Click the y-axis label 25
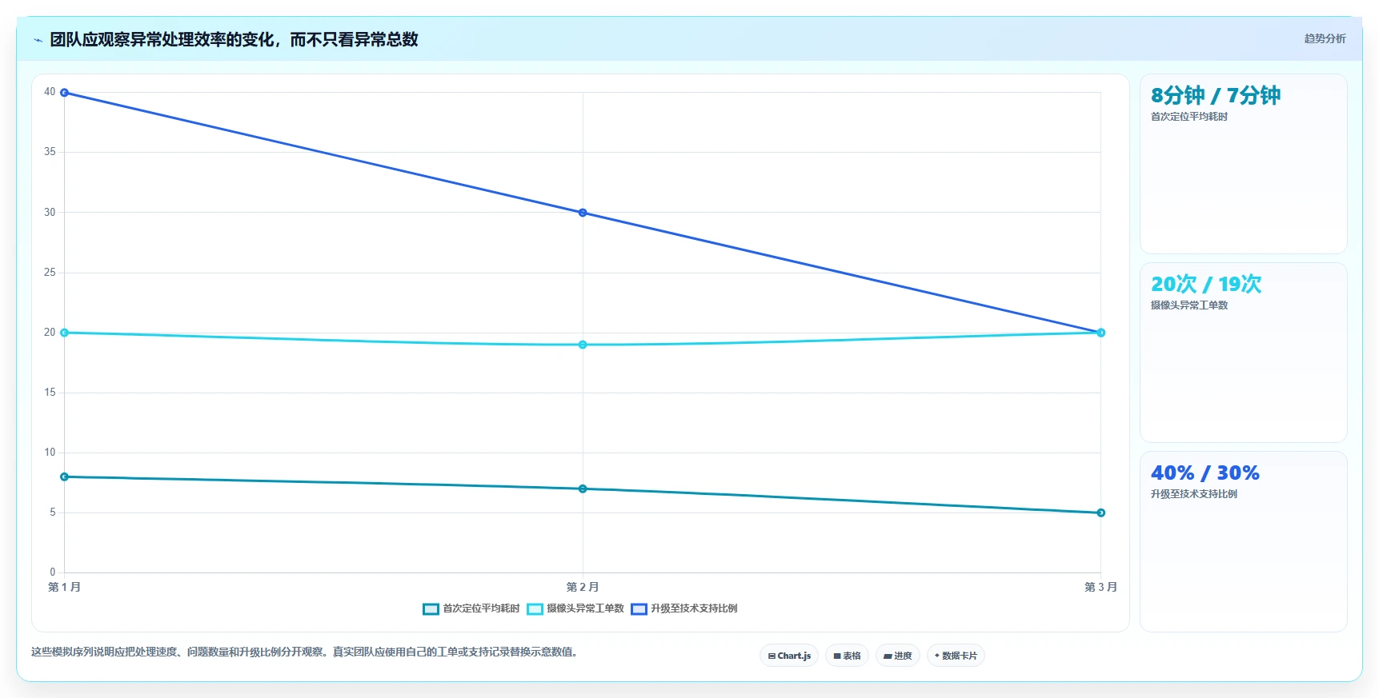The height and width of the screenshot is (698, 1379). pyautogui.click(x=50, y=273)
